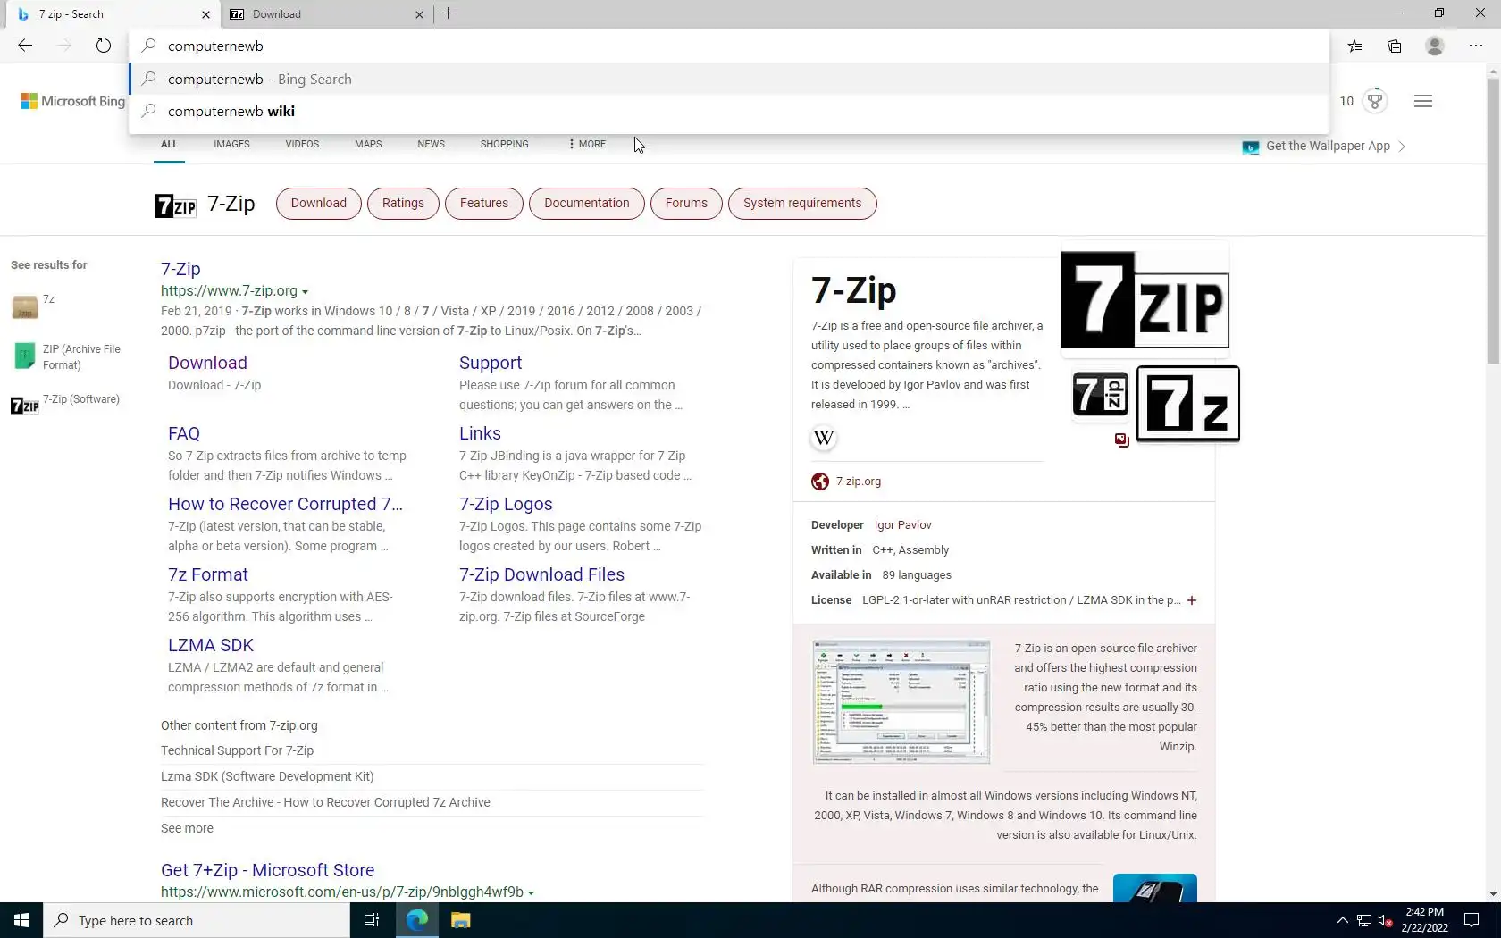The image size is (1501, 938).
Task: Click in the address bar text field
Action: pyautogui.click(x=728, y=46)
